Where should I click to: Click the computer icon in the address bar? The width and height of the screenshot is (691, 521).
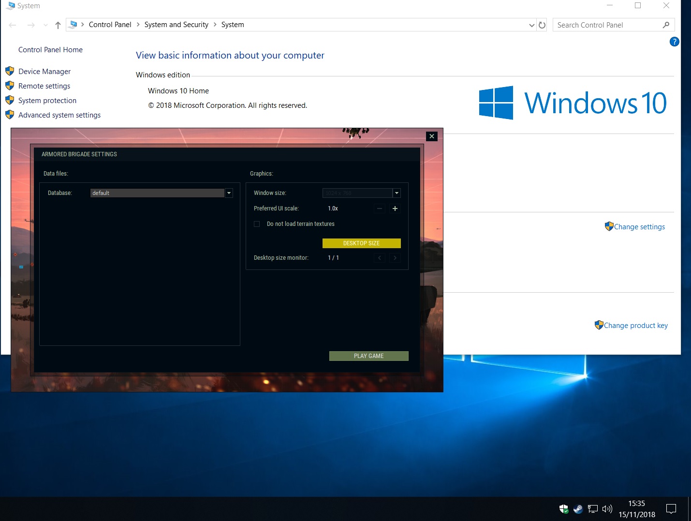(74, 25)
